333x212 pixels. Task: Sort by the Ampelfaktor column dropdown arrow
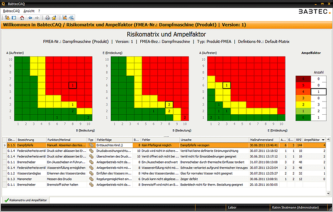tap(323, 140)
